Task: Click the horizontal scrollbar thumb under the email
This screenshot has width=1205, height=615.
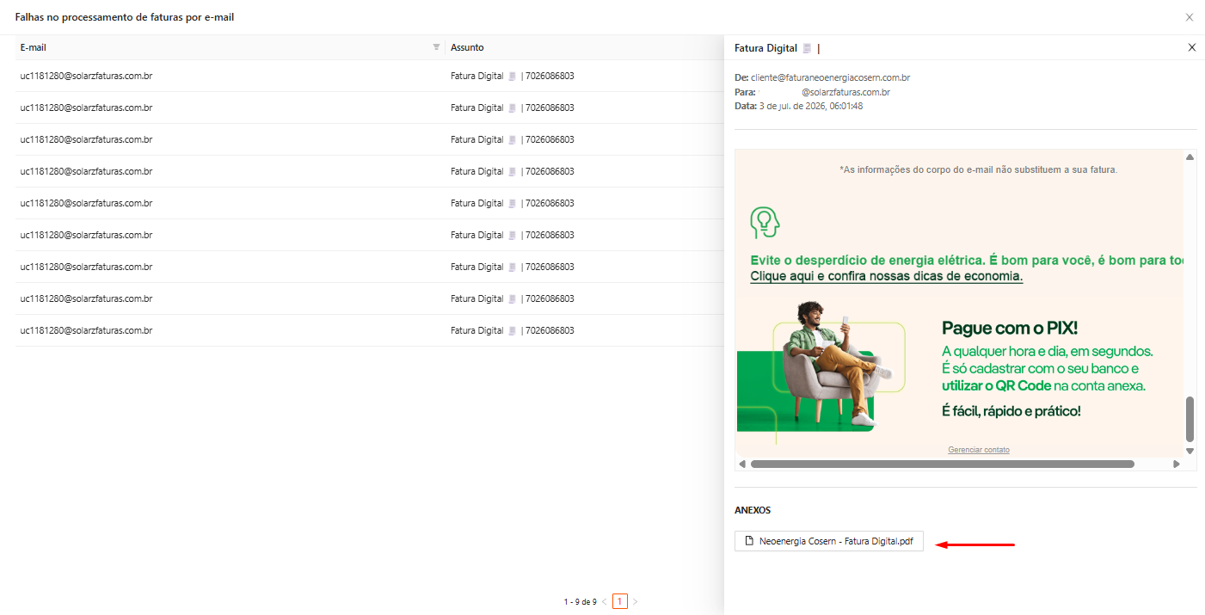Action: [x=942, y=464]
